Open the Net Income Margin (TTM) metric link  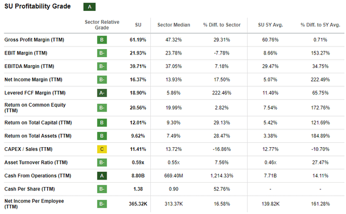(x=34, y=80)
